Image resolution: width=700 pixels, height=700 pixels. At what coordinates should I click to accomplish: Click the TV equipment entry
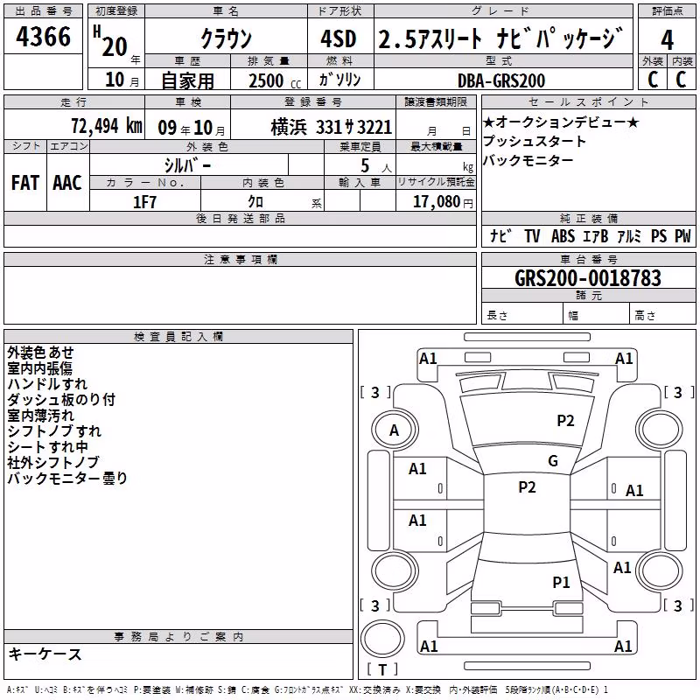pos(532,235)
